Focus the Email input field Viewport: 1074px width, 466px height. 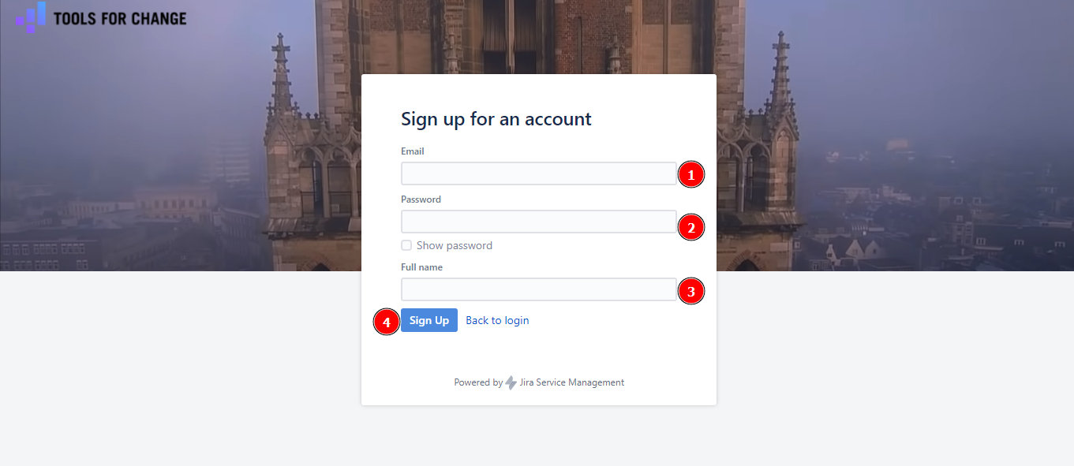[538, 173]
